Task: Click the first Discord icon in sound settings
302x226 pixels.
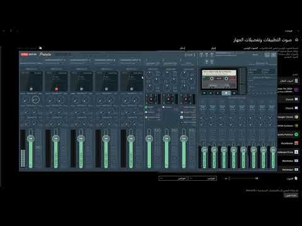Action: pos(296,99)
